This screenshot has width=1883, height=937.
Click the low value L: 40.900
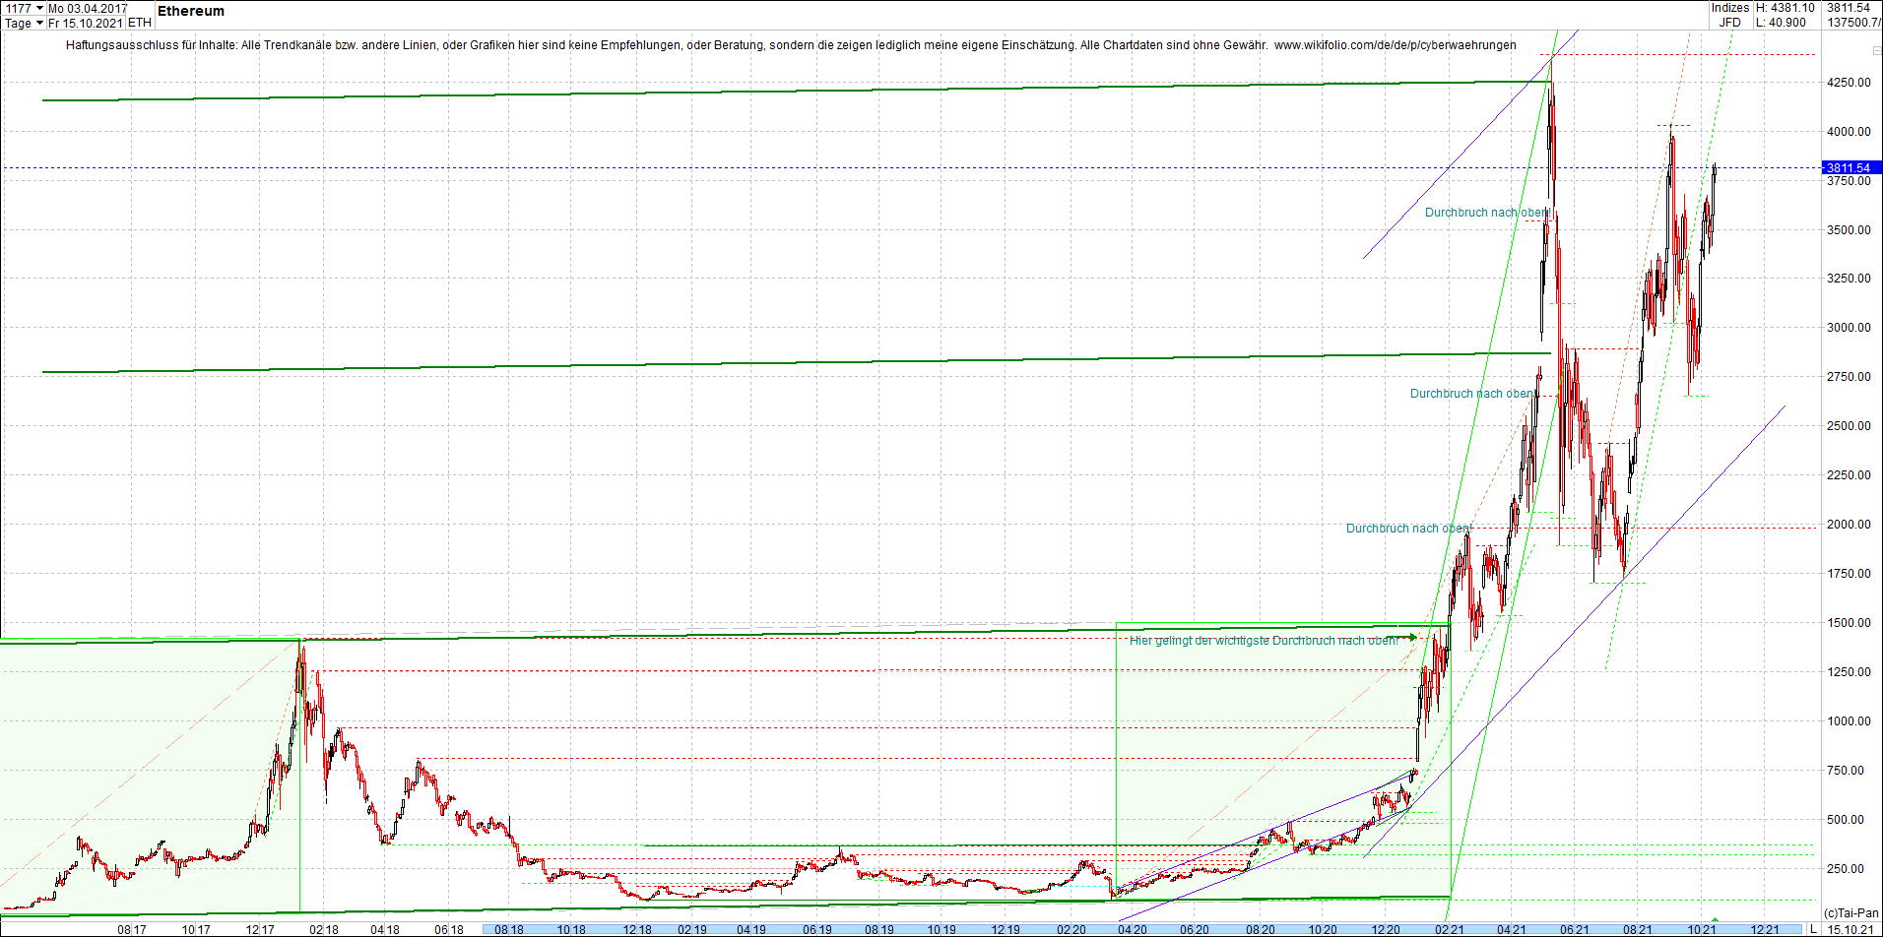point(1779,22)
